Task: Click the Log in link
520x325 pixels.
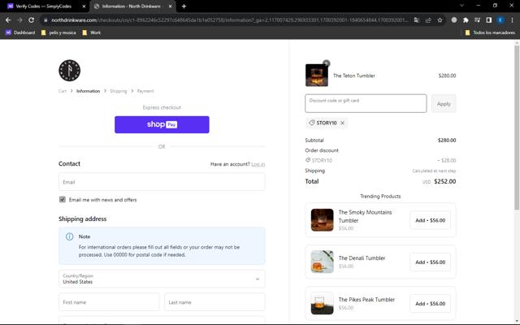Action: 258,164
